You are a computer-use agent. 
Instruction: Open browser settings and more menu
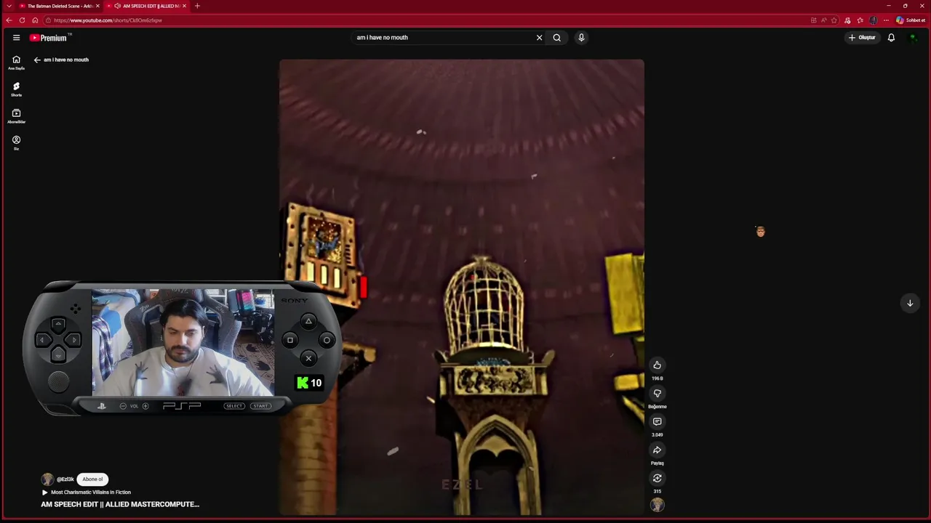click(x=886, y=20)
